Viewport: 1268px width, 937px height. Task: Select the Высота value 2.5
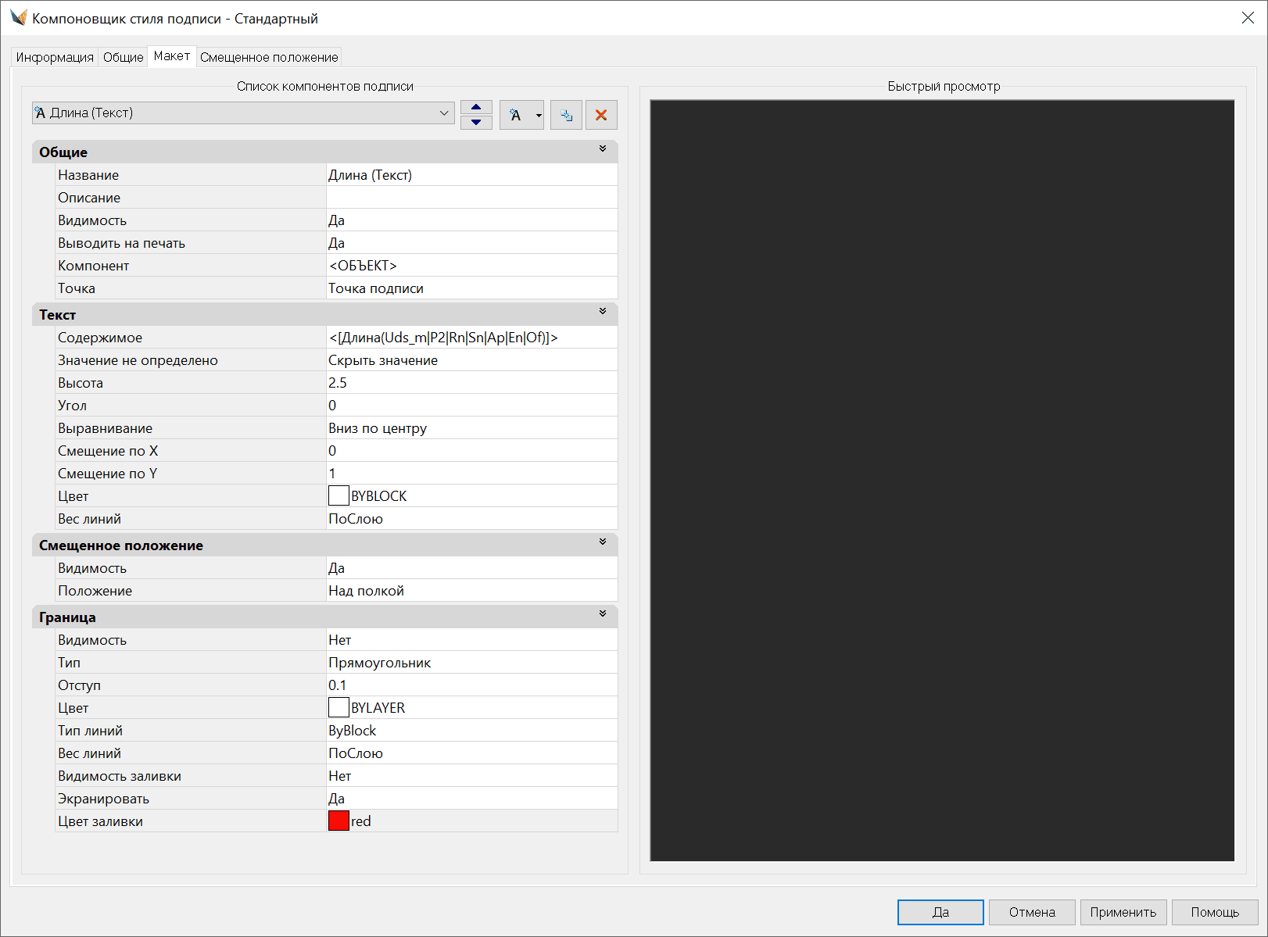[472, 383]
